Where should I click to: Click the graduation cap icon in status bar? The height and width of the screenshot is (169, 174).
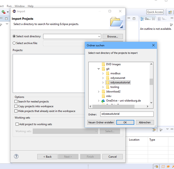pos(169,167)
